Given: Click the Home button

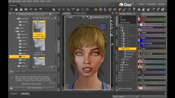Looking at the screenshot, I should click(x=142, y=4).
